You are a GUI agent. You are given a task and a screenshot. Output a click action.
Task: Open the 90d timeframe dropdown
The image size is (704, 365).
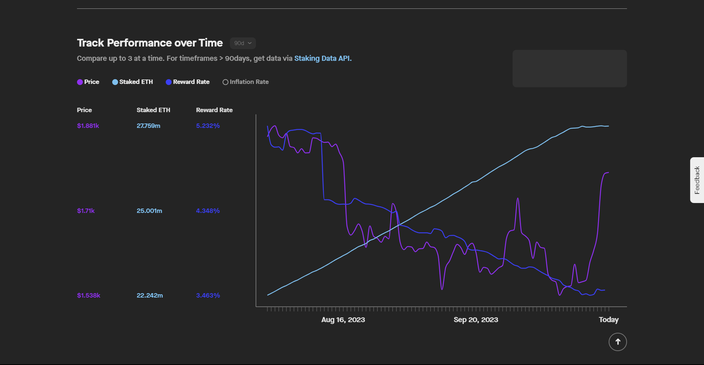(x=243, y=43)
